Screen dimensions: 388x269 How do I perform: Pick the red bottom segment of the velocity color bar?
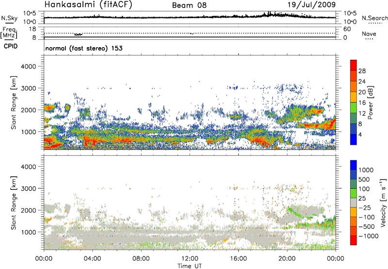[x=354, y=240]
